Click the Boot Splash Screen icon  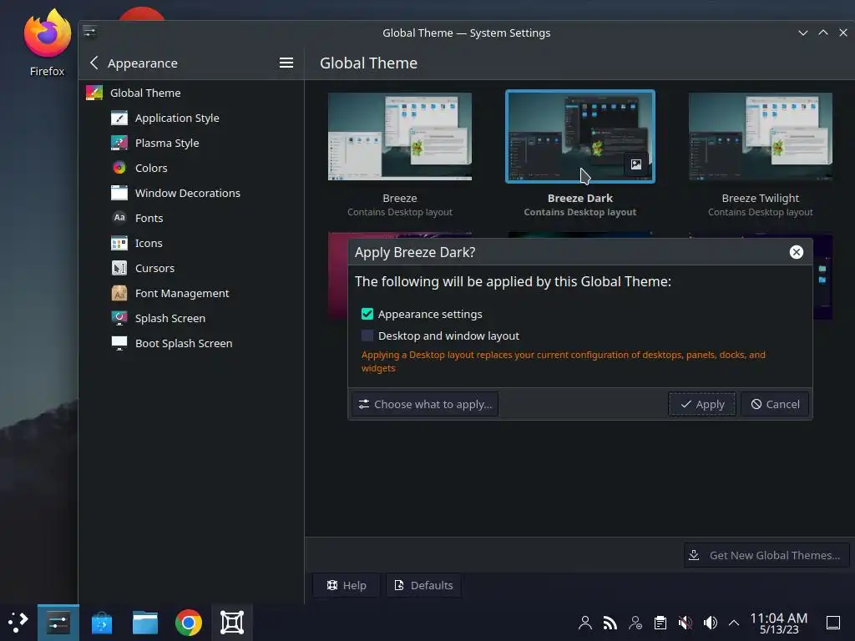click(x=119, y=343)
